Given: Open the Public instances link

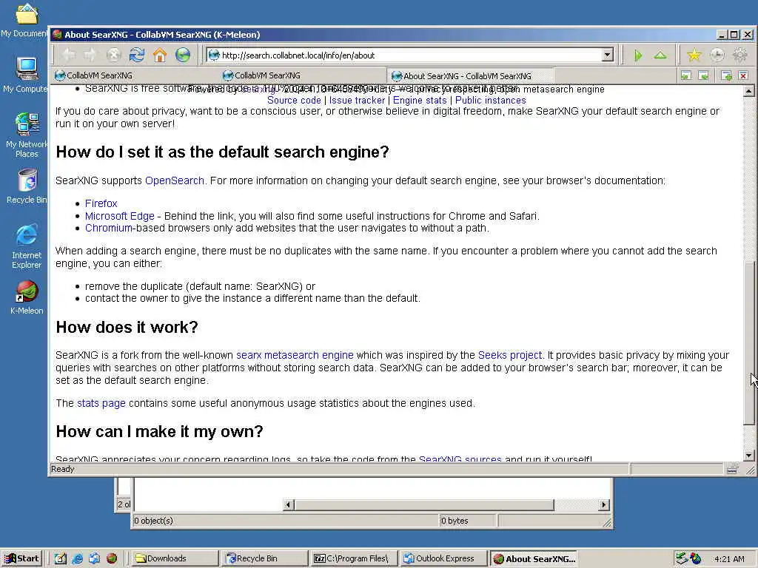Looking at the screenshot, I should (491, 100).
